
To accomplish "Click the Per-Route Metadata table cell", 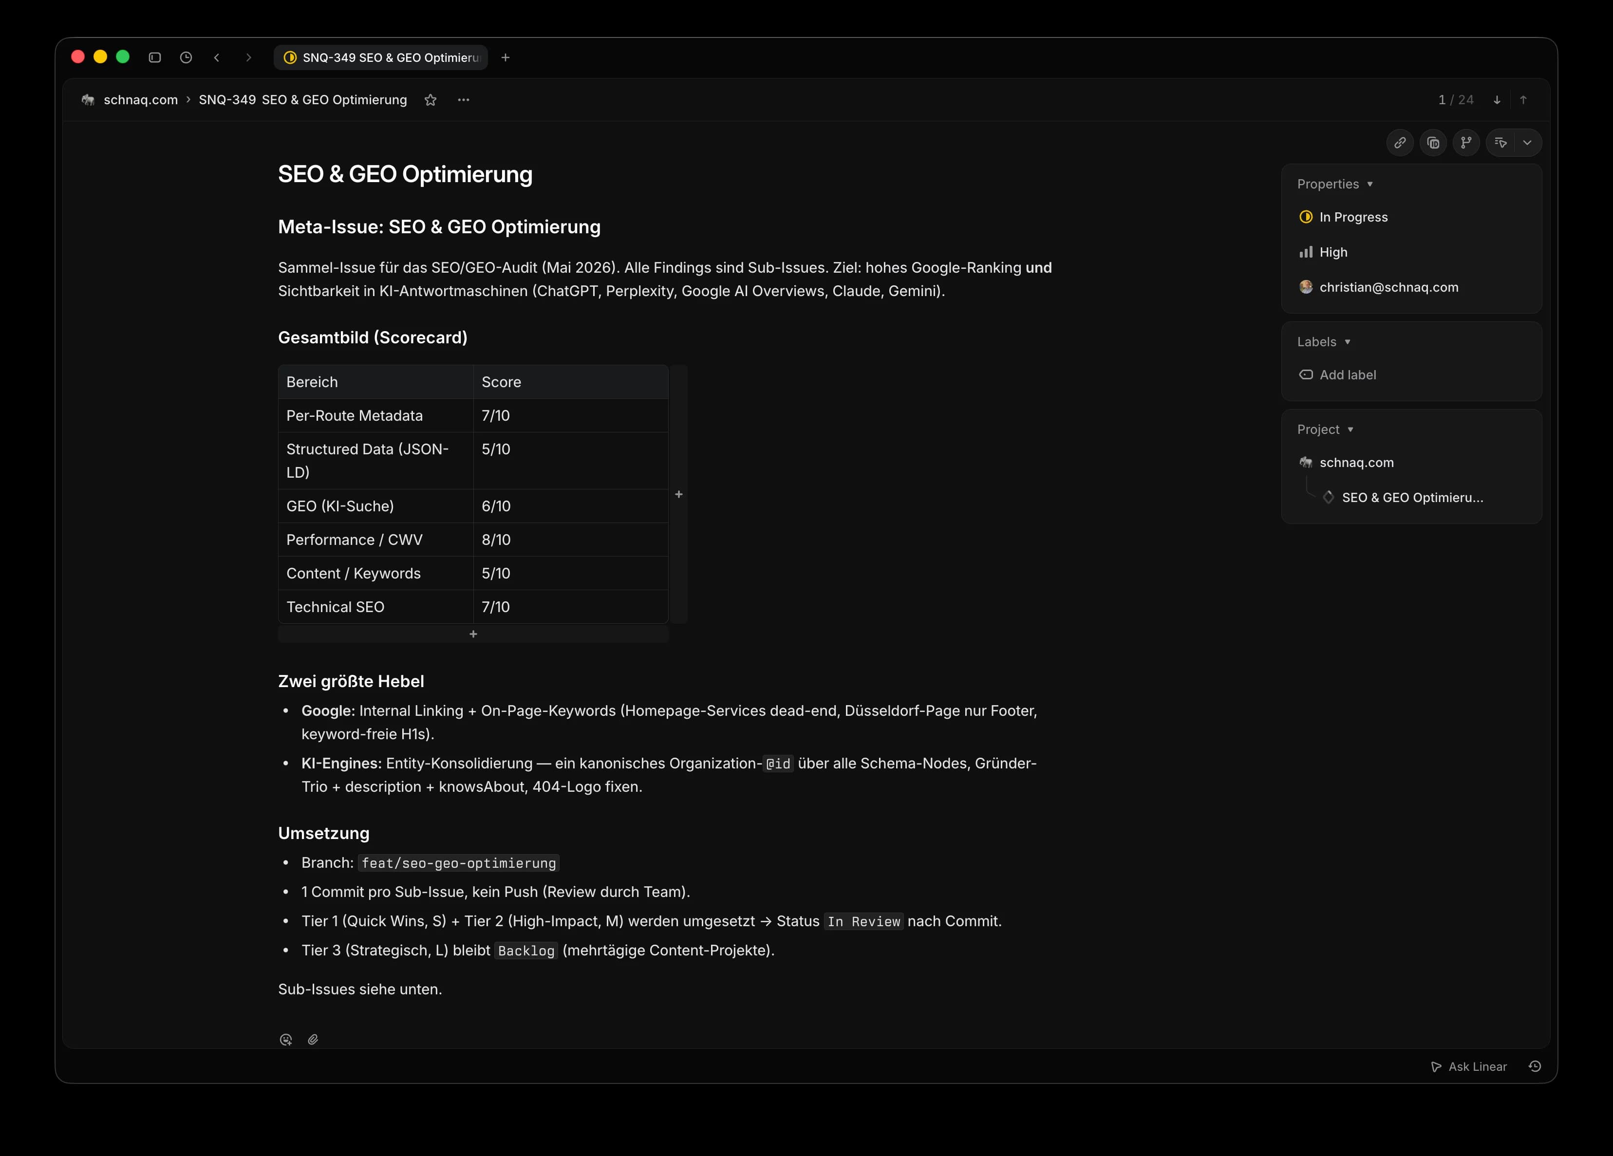I will pyautogui.click(x=375, y=416).
